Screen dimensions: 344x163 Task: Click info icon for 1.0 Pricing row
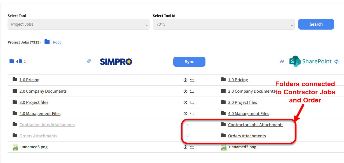click(185, 80)
